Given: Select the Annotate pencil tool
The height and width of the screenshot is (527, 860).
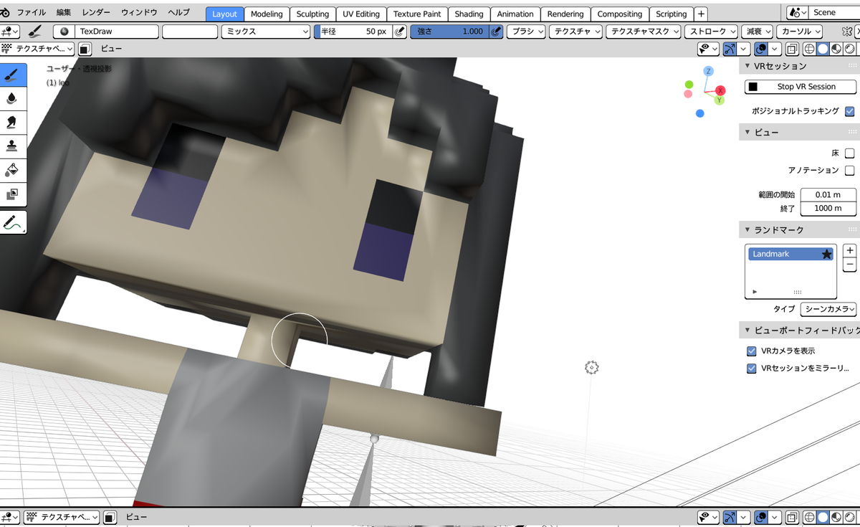Looking at the screenshot, I should 12,222.
